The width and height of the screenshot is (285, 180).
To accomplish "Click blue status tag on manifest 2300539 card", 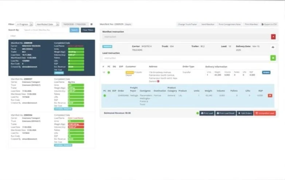I will click(x=59, y=73).
